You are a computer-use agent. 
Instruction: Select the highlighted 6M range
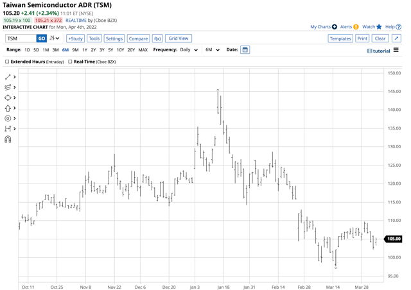pos(66,50)
